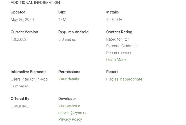Select version number 1.0.2.002
Screen dimensions: 186x125
(19, 39)
